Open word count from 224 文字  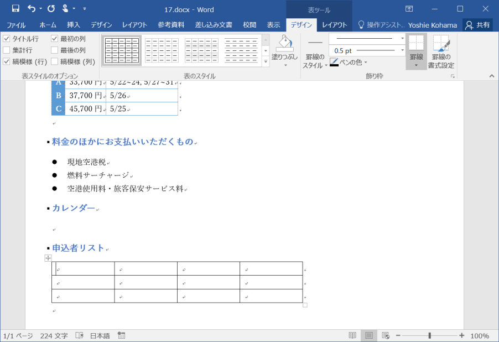[x=54, y=335]
